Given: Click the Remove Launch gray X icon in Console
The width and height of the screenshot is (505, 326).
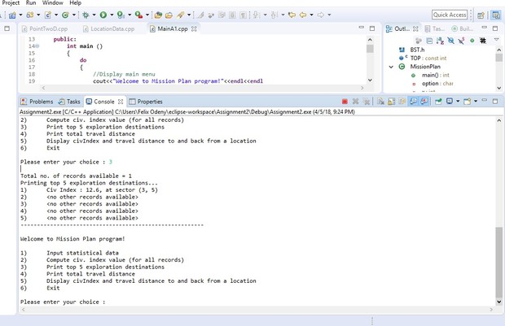Looking at the screenshot, I should click(355, 102).
